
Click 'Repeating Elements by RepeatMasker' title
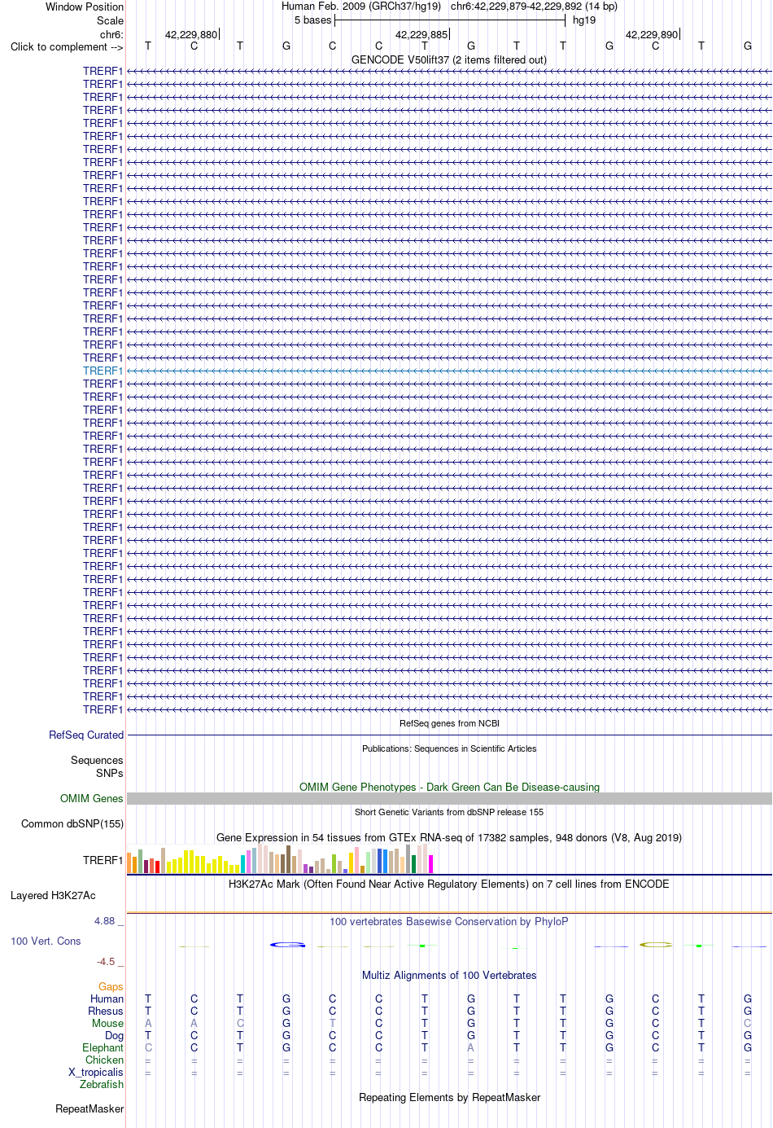point(449,1097)
